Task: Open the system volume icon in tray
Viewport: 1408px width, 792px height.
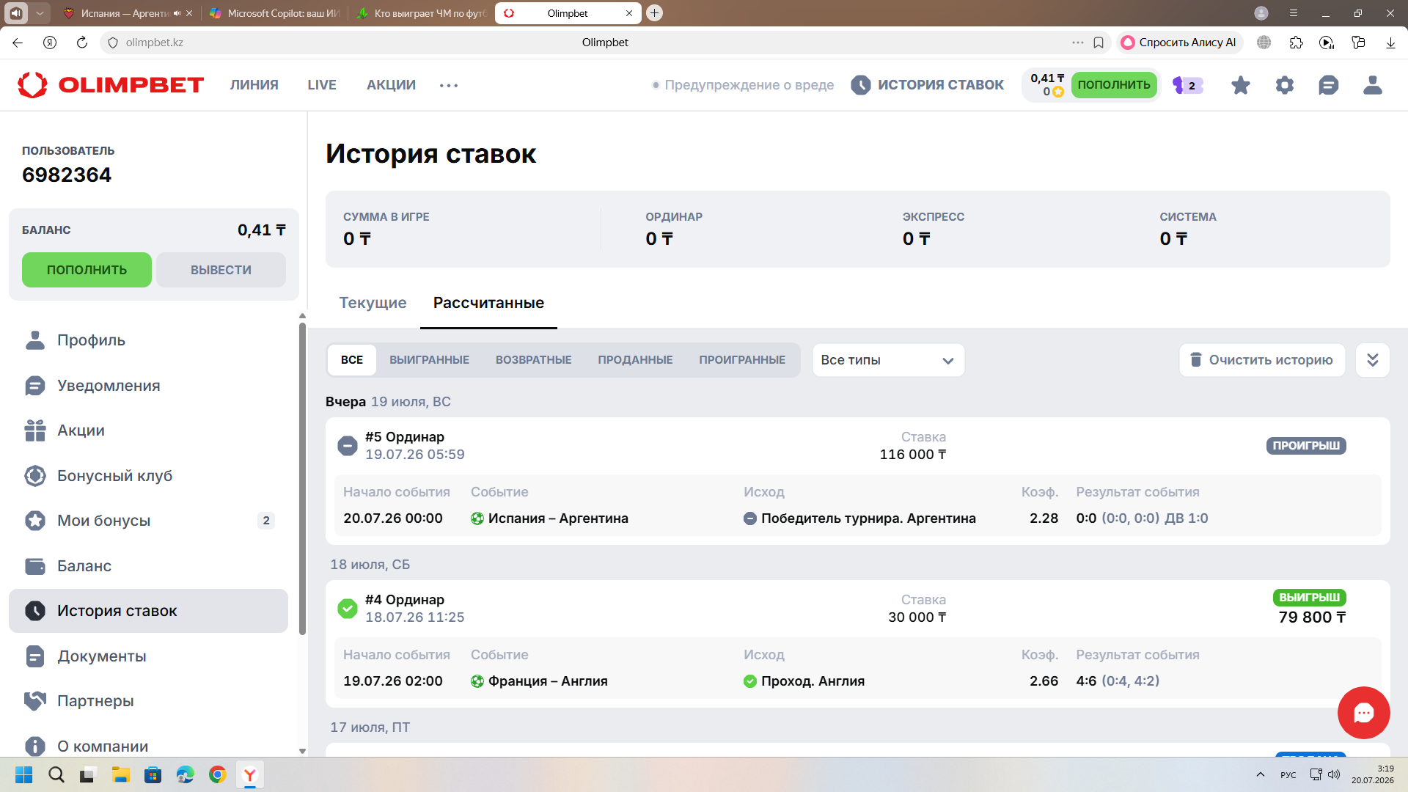Action: (x=1334, y=774)
